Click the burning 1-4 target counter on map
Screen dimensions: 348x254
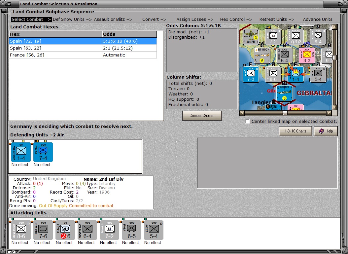coord(296,74)
